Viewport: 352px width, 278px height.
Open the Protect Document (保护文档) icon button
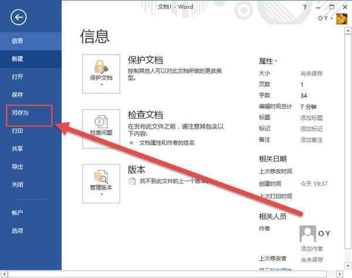point(101,74)
